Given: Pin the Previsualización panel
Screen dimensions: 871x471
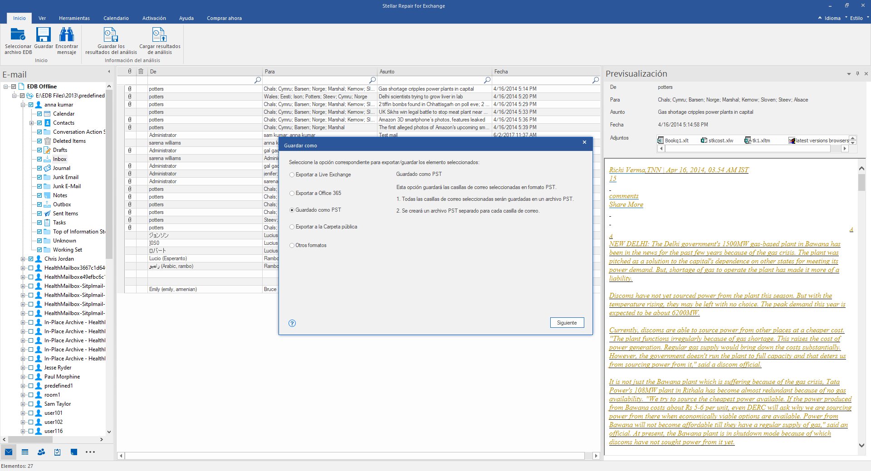Looking at the screenshot, I should tap(857, 73).
